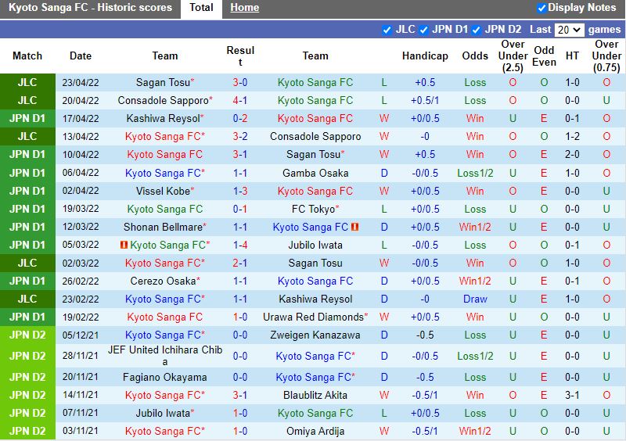Open the Home tab link
The height and width of the screenshot is (441, 626).
tap(244, 8)
